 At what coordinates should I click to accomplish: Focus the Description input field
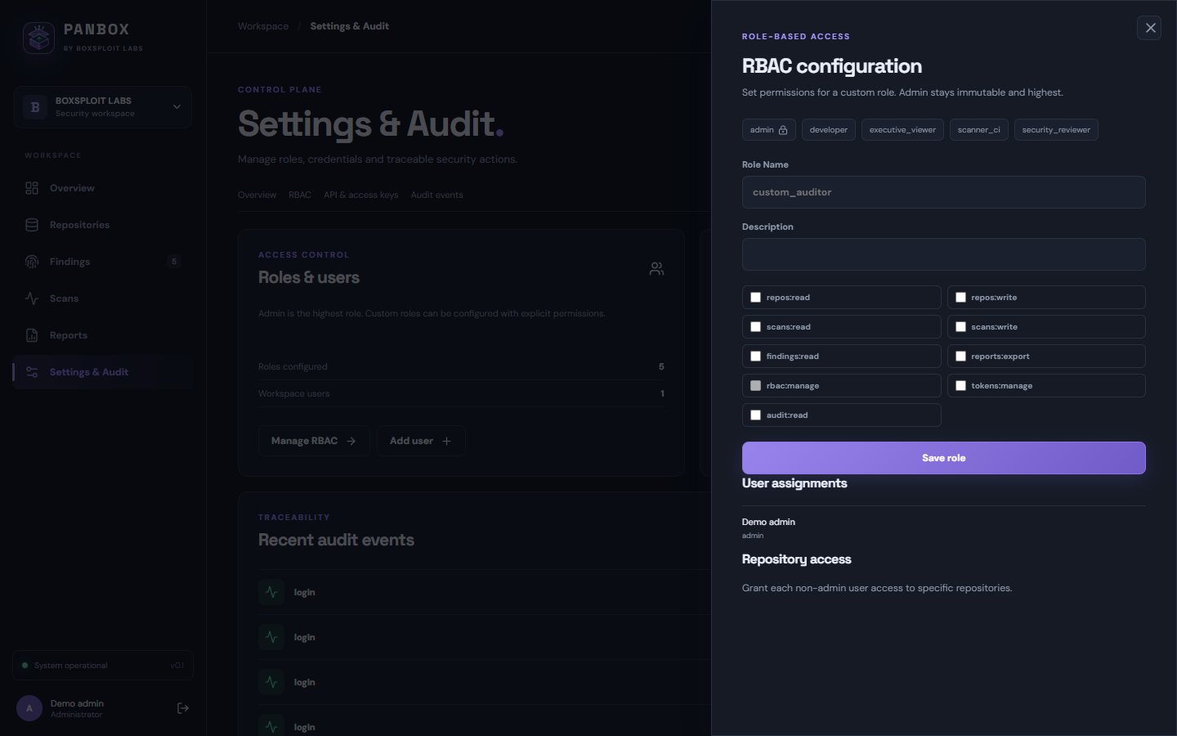pyautogui.click(x=943, y=254)
